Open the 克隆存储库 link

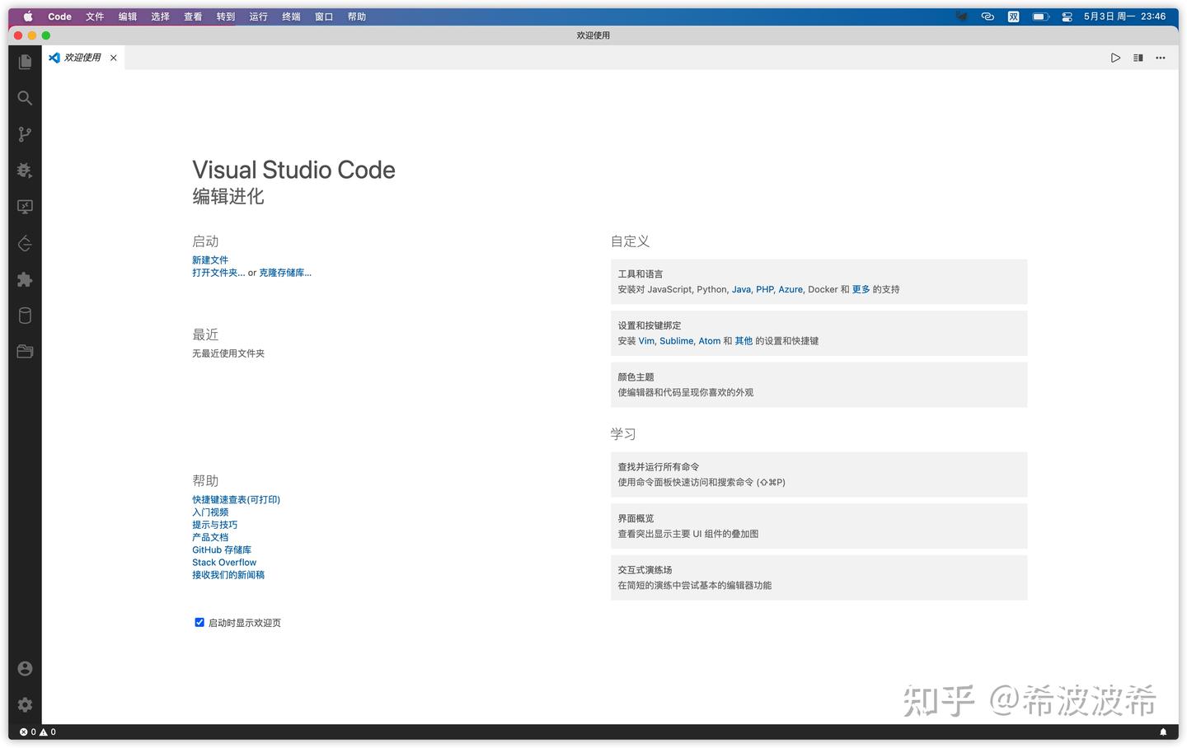pos(284,272)
